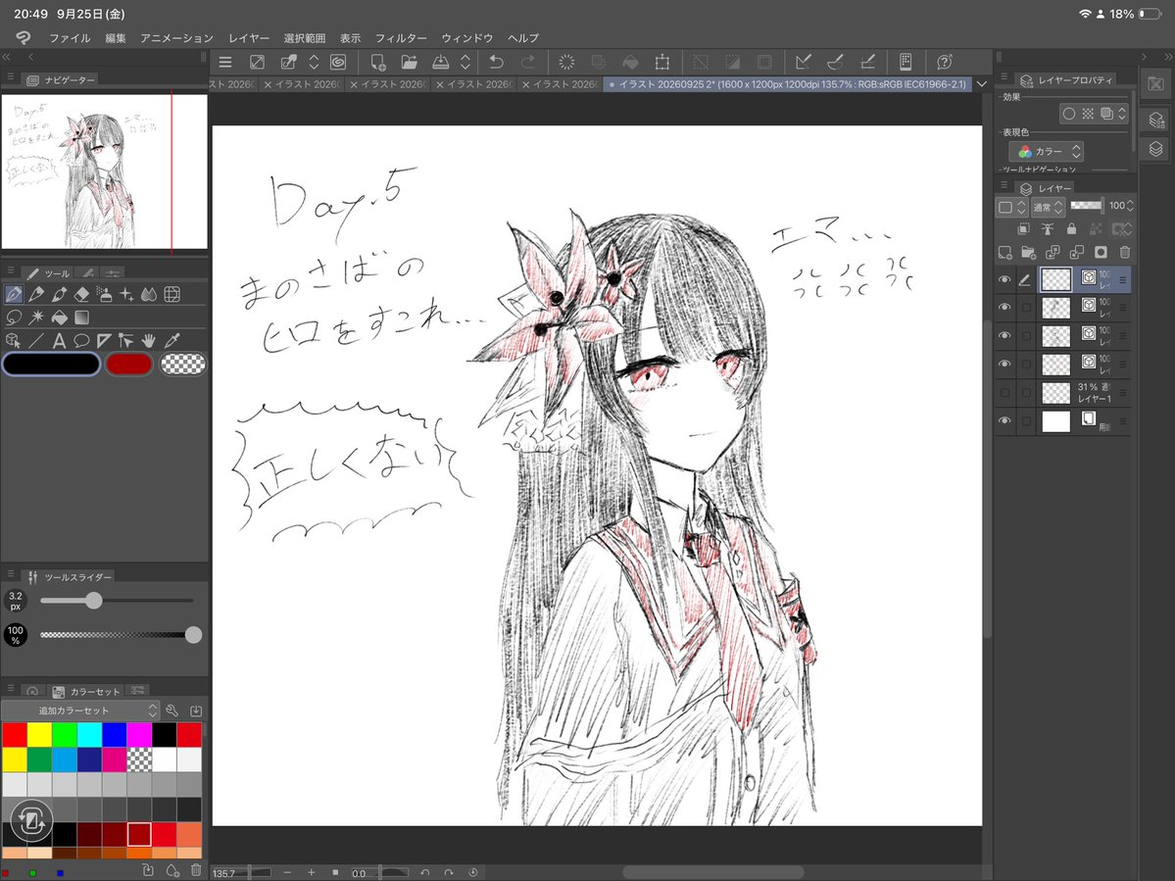Click the Undo arrow in command bar
Screen dimensions: 1175x881
(496, 62)
